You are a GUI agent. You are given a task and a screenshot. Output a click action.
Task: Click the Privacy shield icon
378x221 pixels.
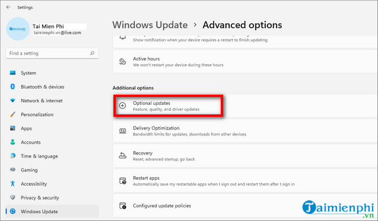click(x=13, y=198)
